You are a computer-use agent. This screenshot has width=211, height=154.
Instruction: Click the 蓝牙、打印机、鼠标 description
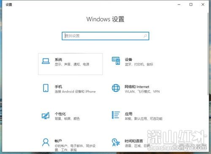[139, 64]
